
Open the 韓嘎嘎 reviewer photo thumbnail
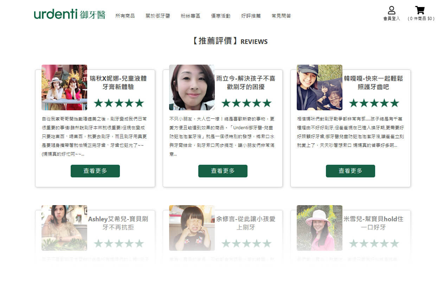[320, 87]
